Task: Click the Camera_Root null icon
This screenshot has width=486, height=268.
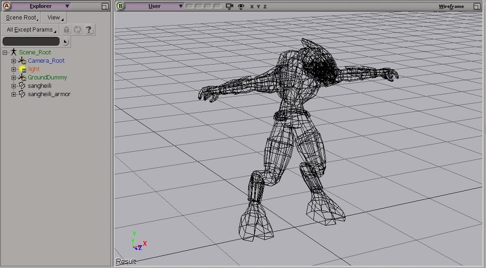Action: [22, 61]
